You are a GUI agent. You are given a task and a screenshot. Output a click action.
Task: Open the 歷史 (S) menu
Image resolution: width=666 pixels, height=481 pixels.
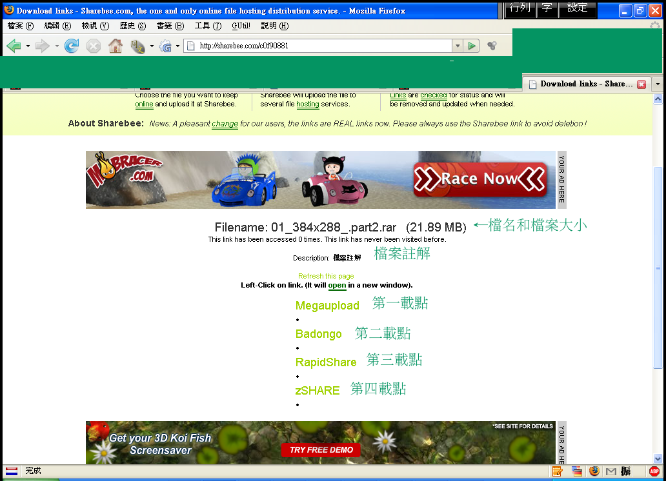click(x=132, y=26)
